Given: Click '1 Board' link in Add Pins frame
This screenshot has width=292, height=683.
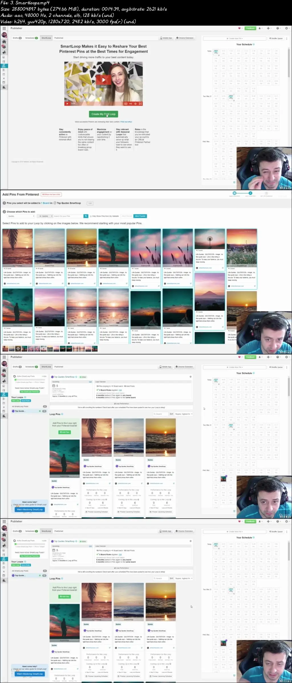Looking at the screenshot, I should pyautogui.click(x=46, y=203).
